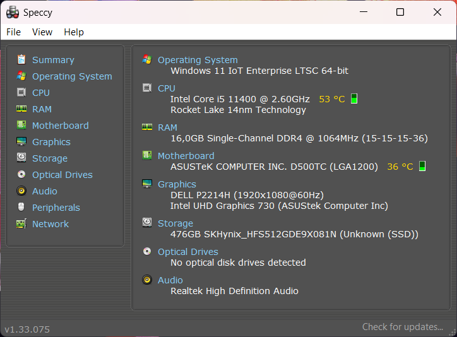Click ASUSTeK COMPUTER INC. D500TC text

click(x=274, y=167)
